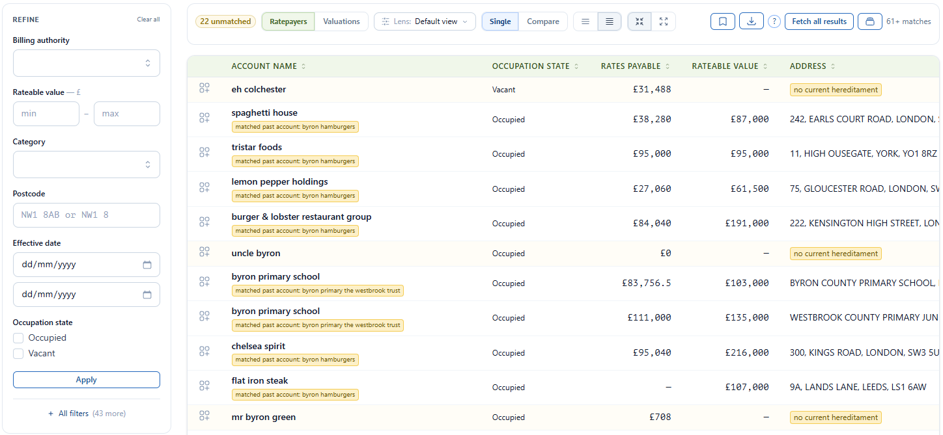Viewport: 943px width, 435px height.
Task: Click the add-to-group icon for spaghetti house
Action: (x=204, y=118)
